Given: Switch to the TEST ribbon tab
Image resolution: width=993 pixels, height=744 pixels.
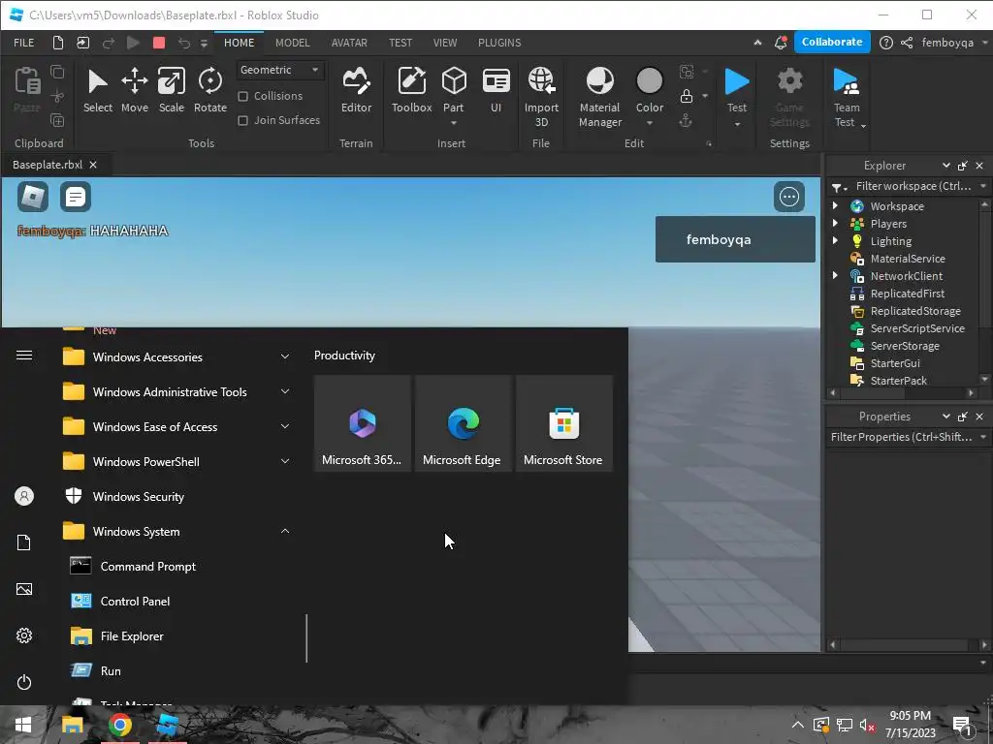Looking at the screenshot, I should pyautogui.click(x=400, y=43).
